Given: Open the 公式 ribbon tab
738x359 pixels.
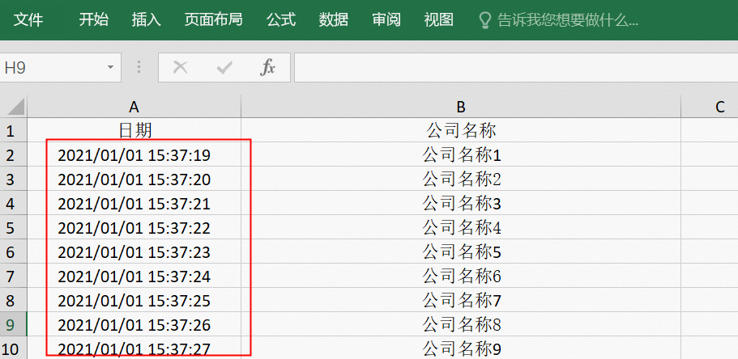Looking at the screenshot, I should click(281, 19).
